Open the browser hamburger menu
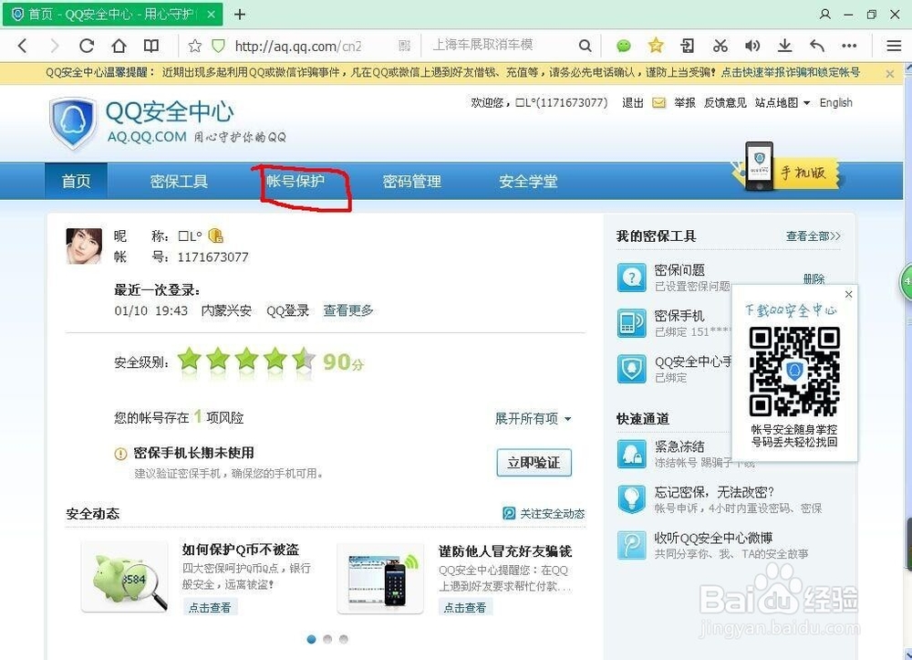 894,46
